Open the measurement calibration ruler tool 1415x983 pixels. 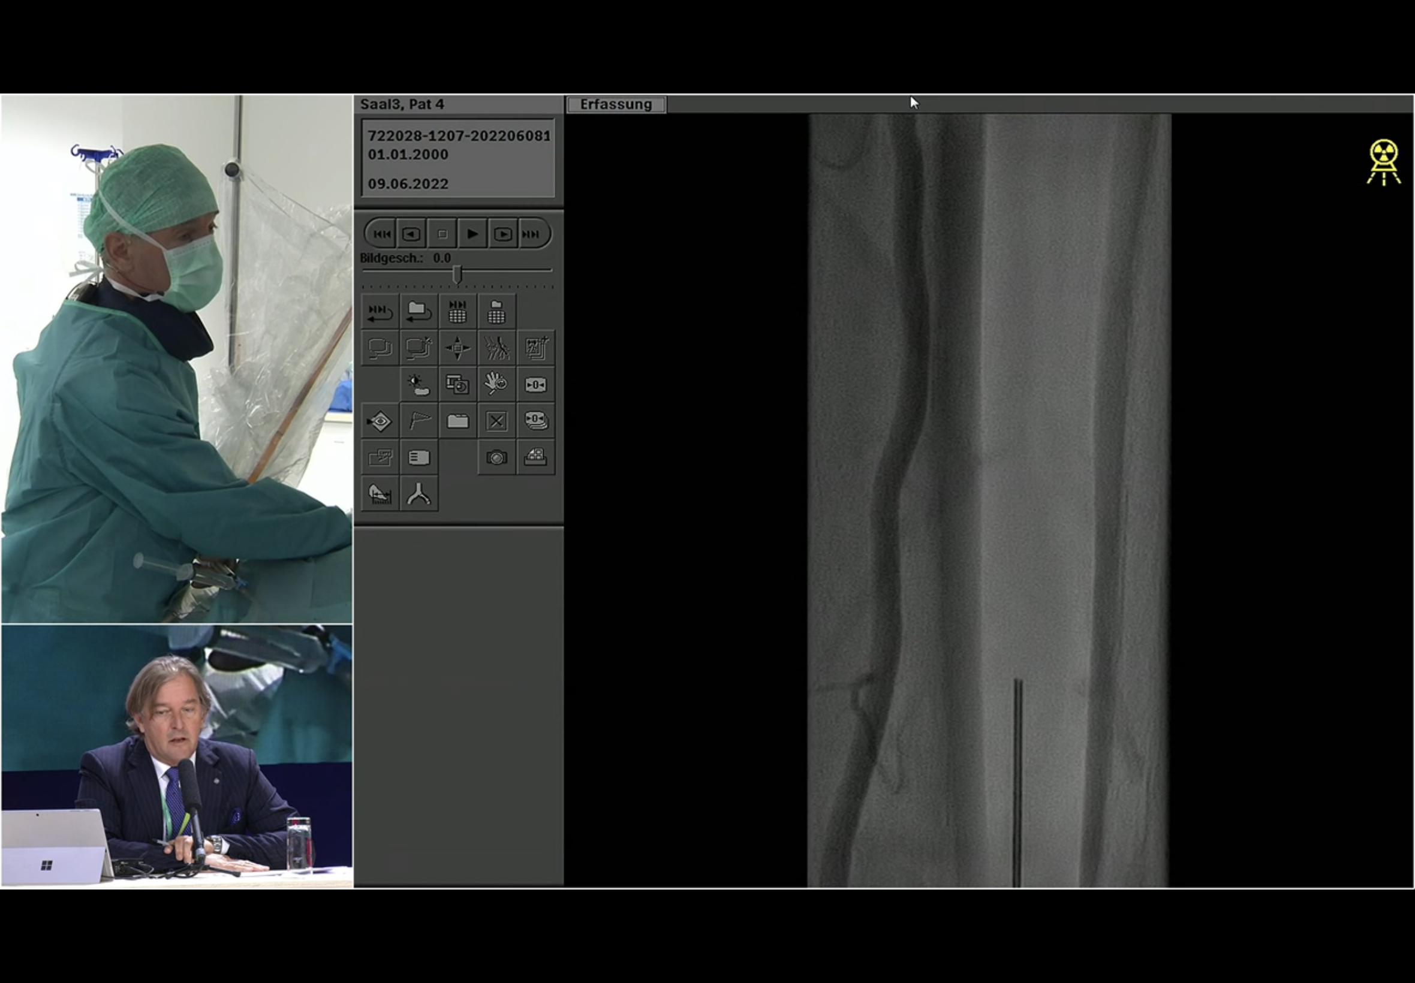[380, 494]
